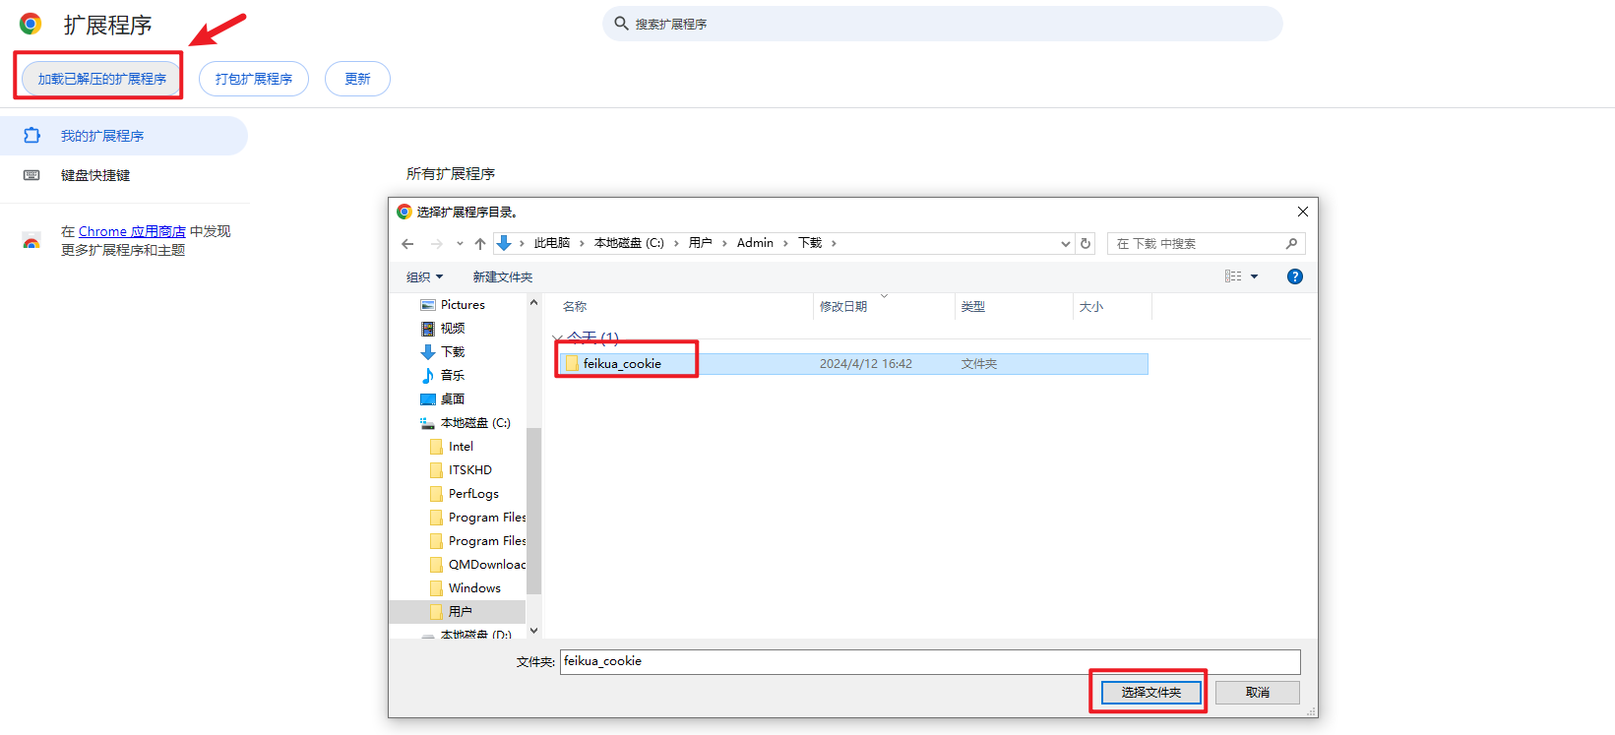Focus the 搜索扩展程序 search field
This screenshot has width=1615, height=735.
(x=943, y=24)
